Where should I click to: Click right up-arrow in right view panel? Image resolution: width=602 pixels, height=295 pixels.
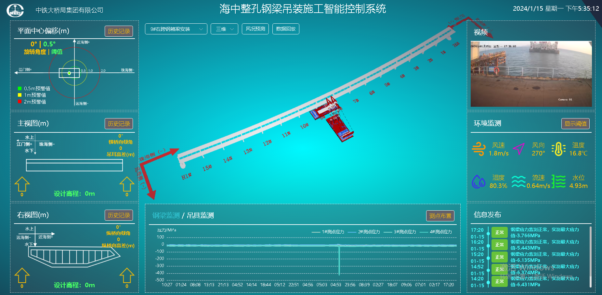(127, 275)
